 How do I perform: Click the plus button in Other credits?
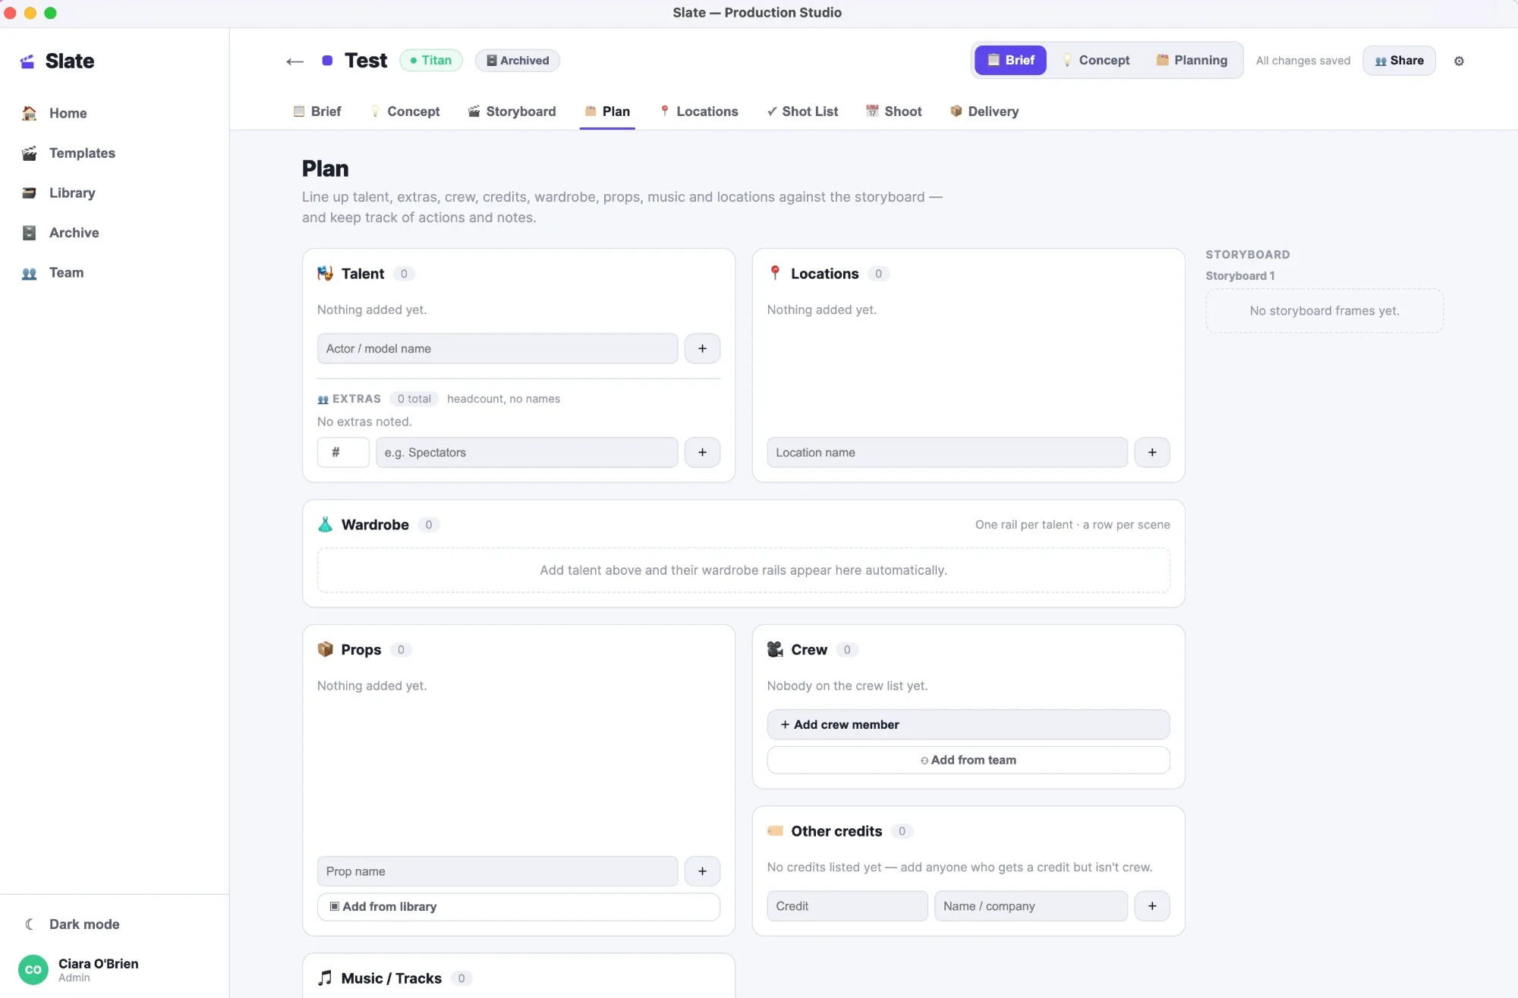[1152, 906]
